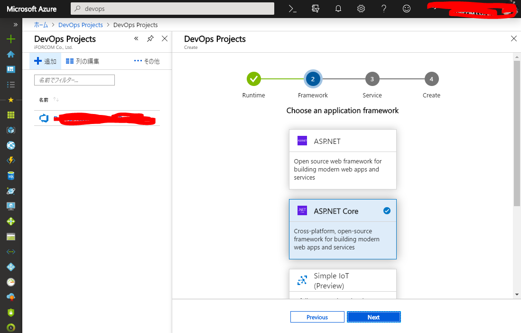Image resolution: width=521 pixels, height=333 pixels.
Task: Click the search box containing devops
Action: tap(172, 9)
